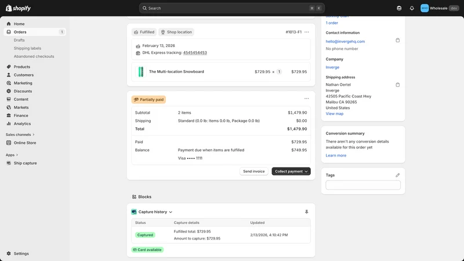This screenshot has width=464, height=261.
Task: Open the Wholesale store account menu
Action: pyautogui.click(x=440, y=8)
